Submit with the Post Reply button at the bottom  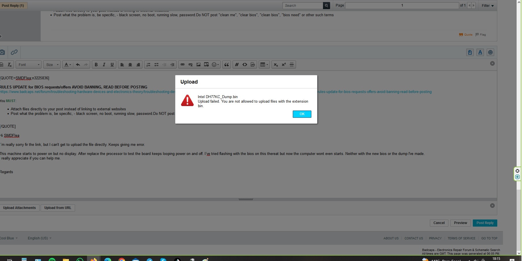[485, 223]
